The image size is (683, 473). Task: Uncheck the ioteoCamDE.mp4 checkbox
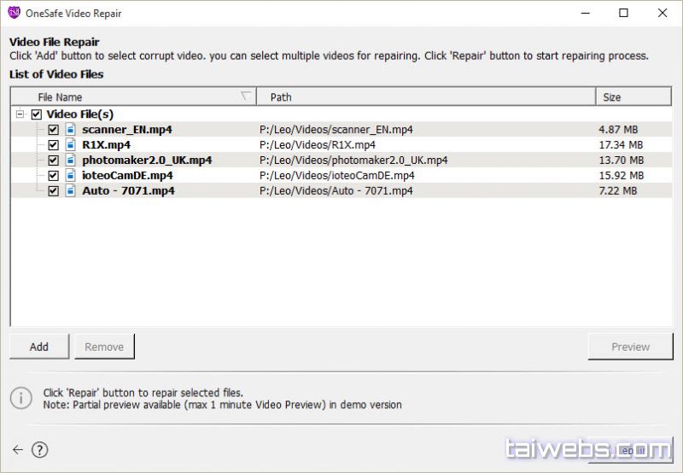point(54,176)
